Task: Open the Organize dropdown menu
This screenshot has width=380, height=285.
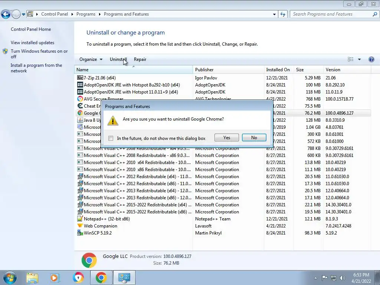Action: coord(91,59)
